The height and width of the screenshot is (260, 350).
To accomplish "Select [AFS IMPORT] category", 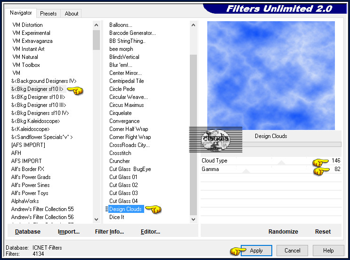I will pos(28,145).
